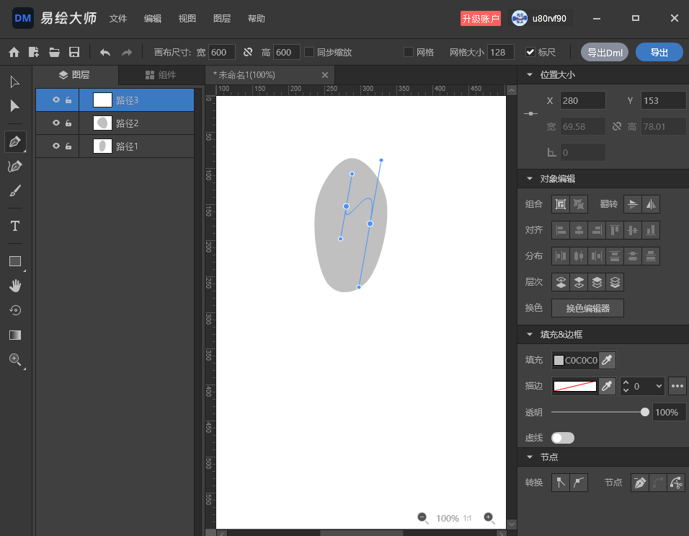Click the 升级账户 button
This screenshot has width=689, height=536.
480,19
